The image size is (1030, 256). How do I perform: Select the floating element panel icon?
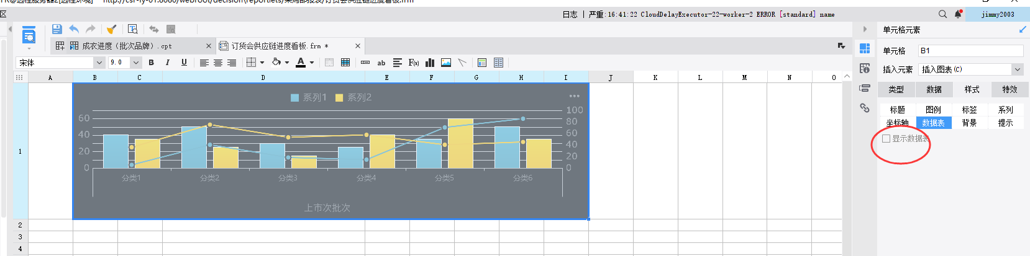(865, 88)
